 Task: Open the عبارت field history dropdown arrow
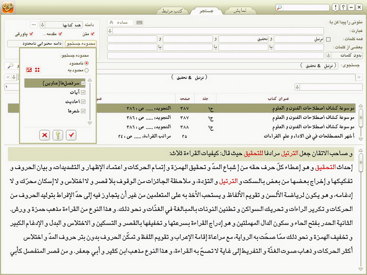click(x=110, y=31)
